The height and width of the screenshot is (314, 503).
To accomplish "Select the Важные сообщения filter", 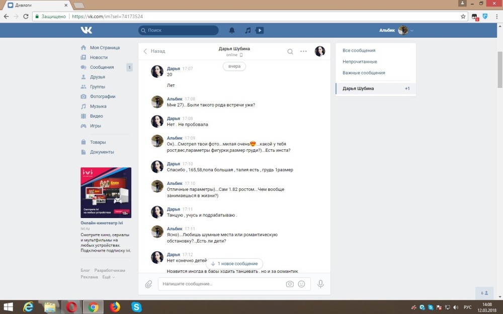I will [364, 73].
